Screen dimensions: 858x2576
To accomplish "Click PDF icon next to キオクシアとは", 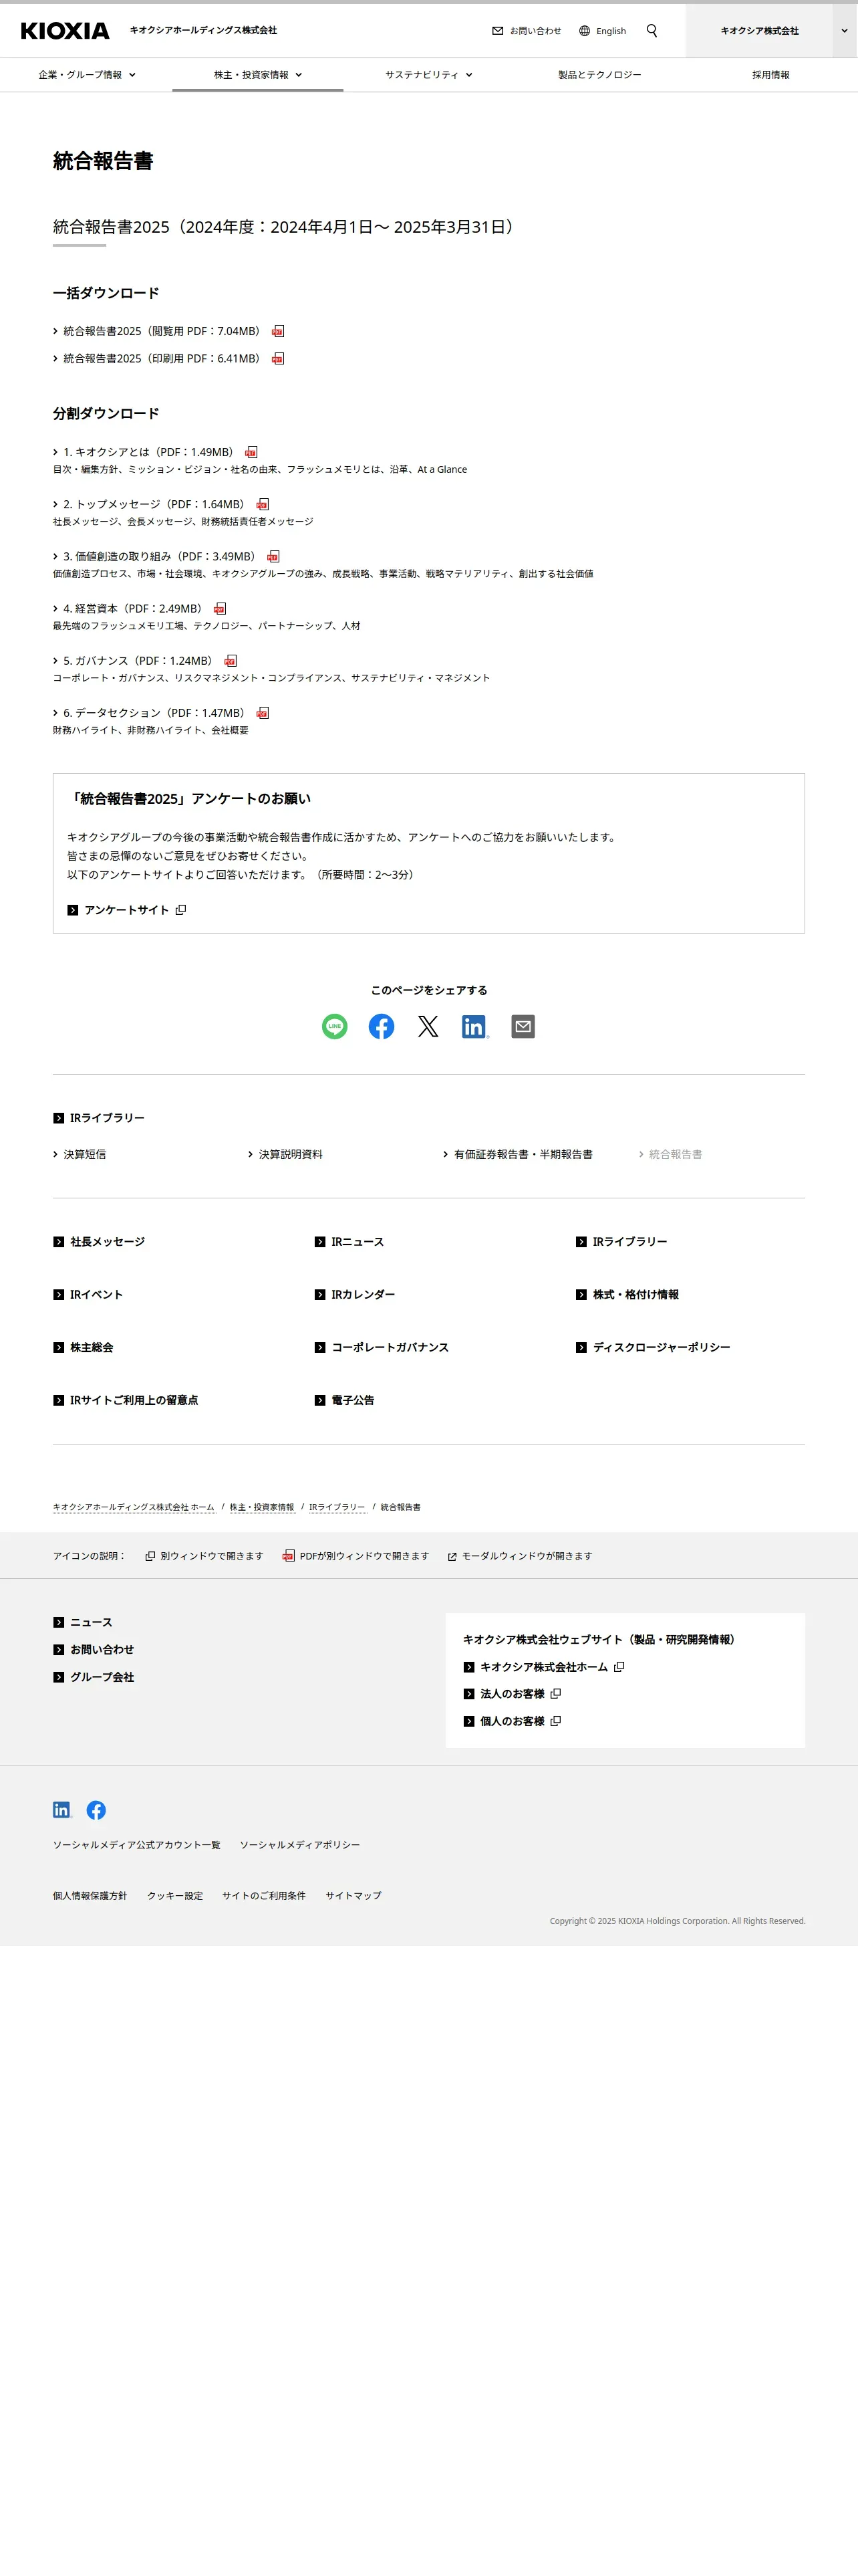I will click(251, 452).
